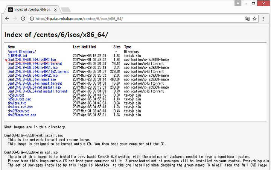Click the Type column header
The image size is (271, 170).
128,47
